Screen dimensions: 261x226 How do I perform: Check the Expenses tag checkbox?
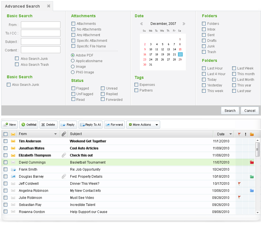[136, 84]
